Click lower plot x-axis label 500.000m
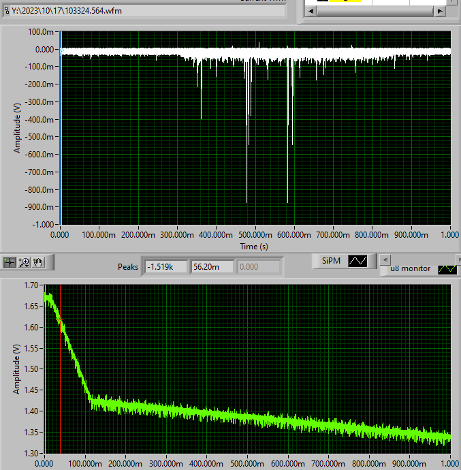The image size is (461, 470). (x=247, y=464)
